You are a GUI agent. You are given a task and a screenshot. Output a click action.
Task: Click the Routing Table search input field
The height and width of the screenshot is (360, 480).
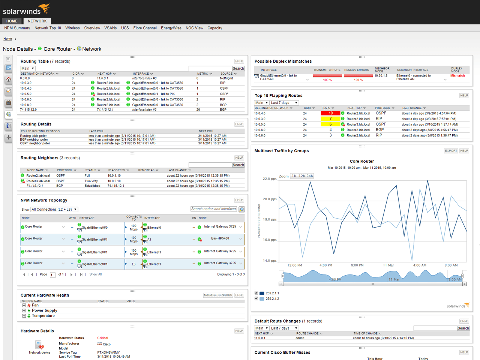click(x=210, y=69)
